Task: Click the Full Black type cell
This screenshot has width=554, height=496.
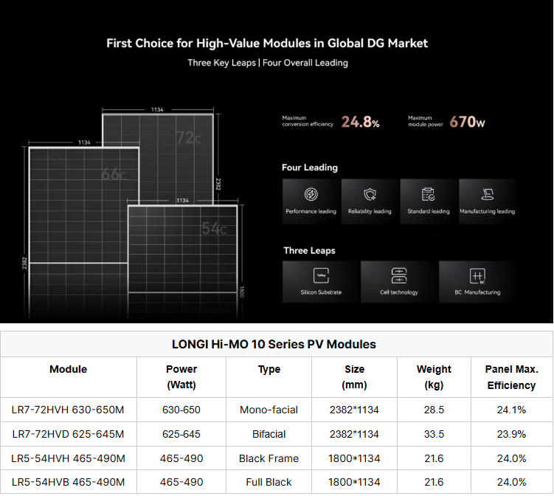Action: coord(269,482)
